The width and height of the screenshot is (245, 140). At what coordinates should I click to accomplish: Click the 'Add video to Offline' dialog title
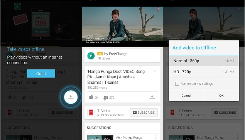pyautogui.click(x=194, y=48)
